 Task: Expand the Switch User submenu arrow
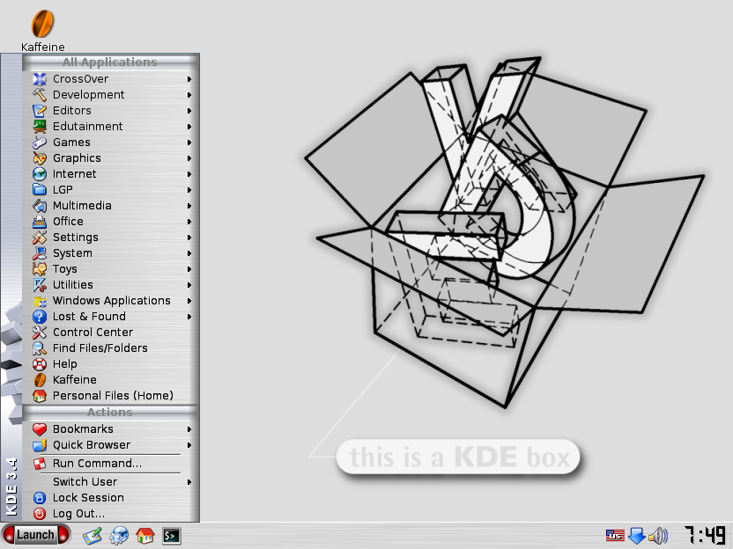click(x=189, y=482)
